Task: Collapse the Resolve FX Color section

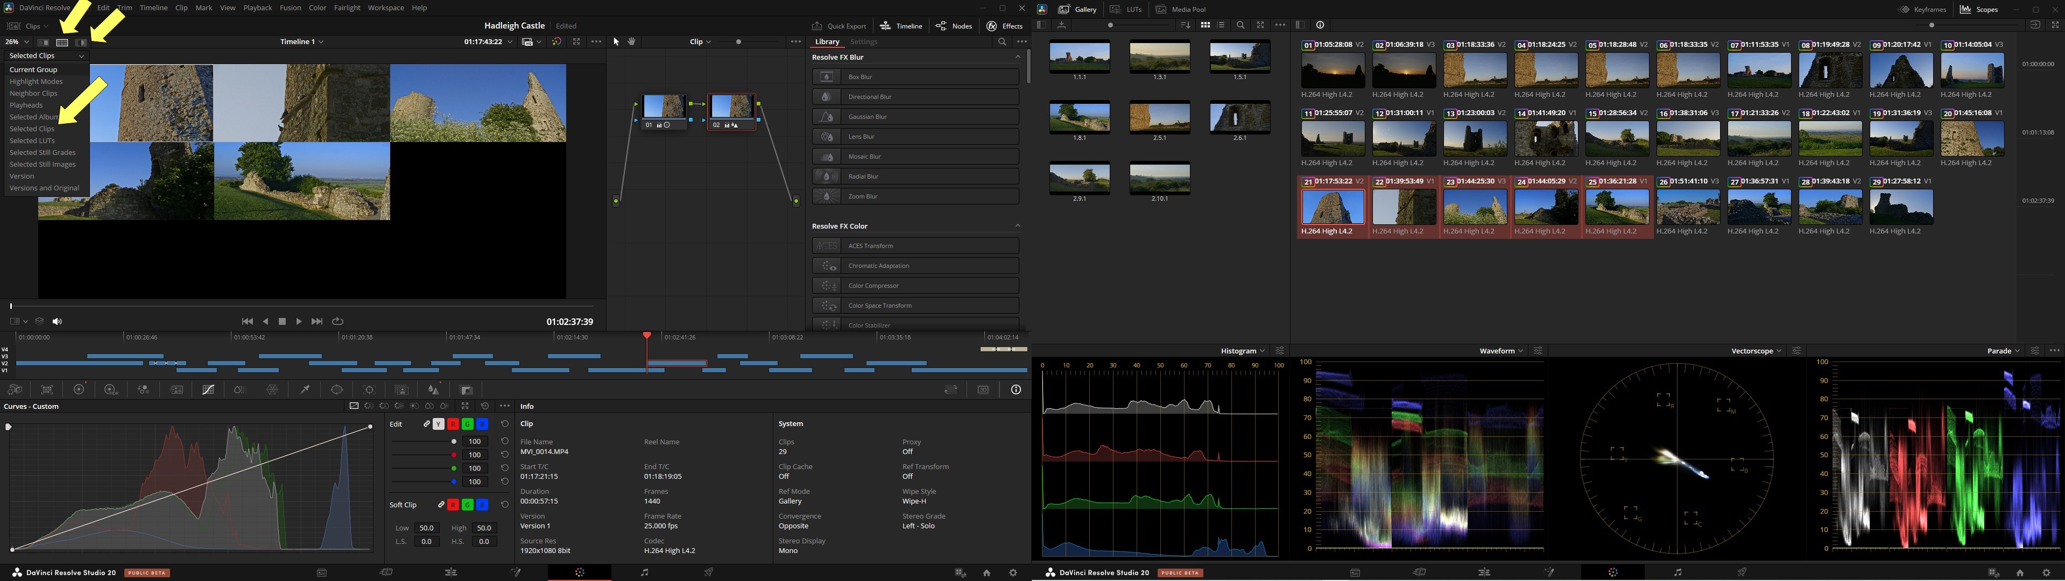Action: pyautogui.click(x=1018, y=226)
